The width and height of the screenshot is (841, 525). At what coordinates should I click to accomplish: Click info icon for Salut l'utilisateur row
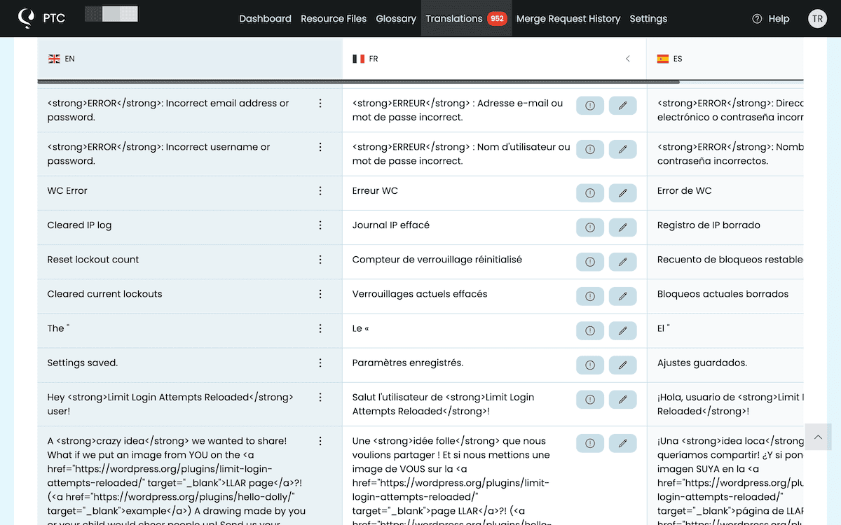(590, 399)
